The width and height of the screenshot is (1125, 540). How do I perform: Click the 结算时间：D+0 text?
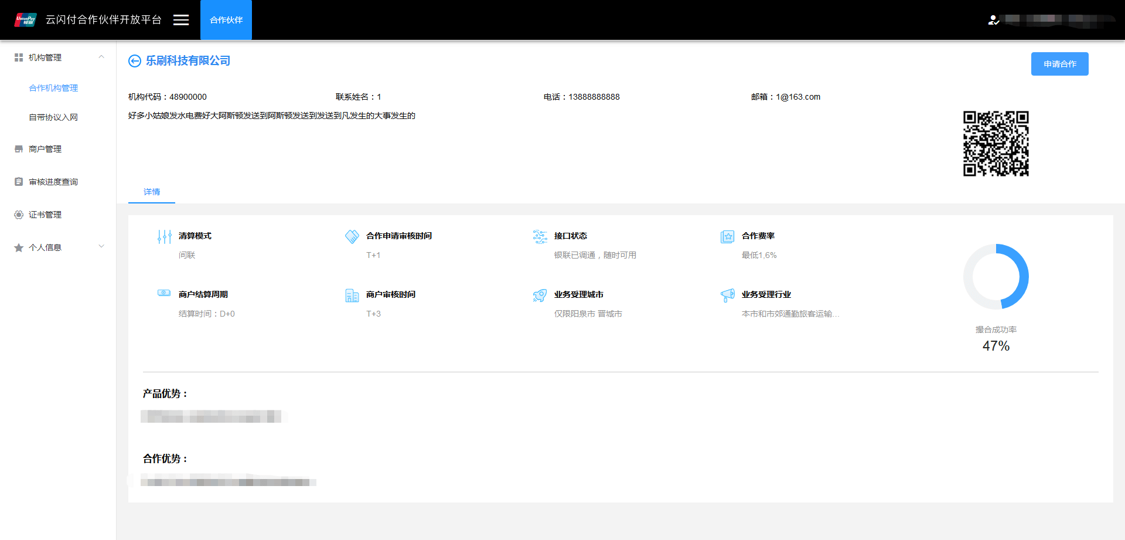[207, 314]
